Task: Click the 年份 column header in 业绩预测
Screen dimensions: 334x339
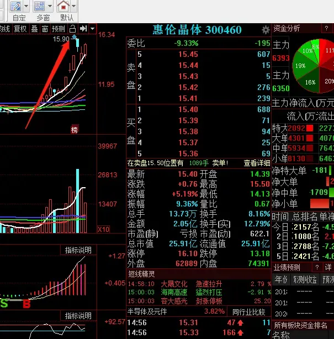Action: [x=281, y=279]
